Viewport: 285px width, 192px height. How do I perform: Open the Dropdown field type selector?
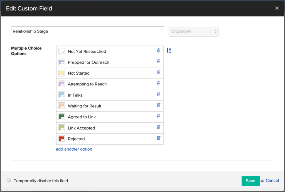(x=193, y=31)
